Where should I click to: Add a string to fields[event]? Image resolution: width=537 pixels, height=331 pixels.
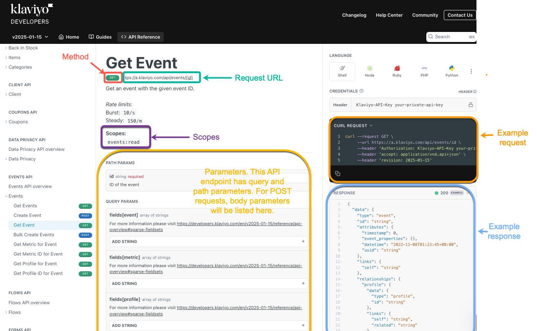pyautogui.click(x=209, y=241)
